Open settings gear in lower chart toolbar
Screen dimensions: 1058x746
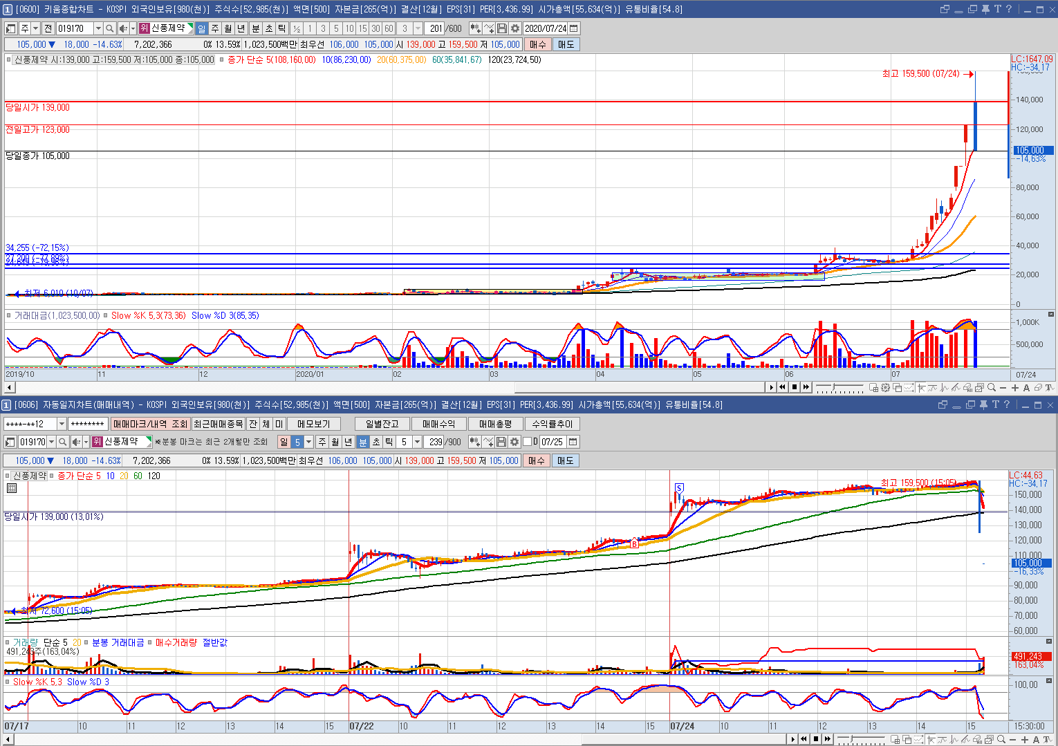point(514,442)
